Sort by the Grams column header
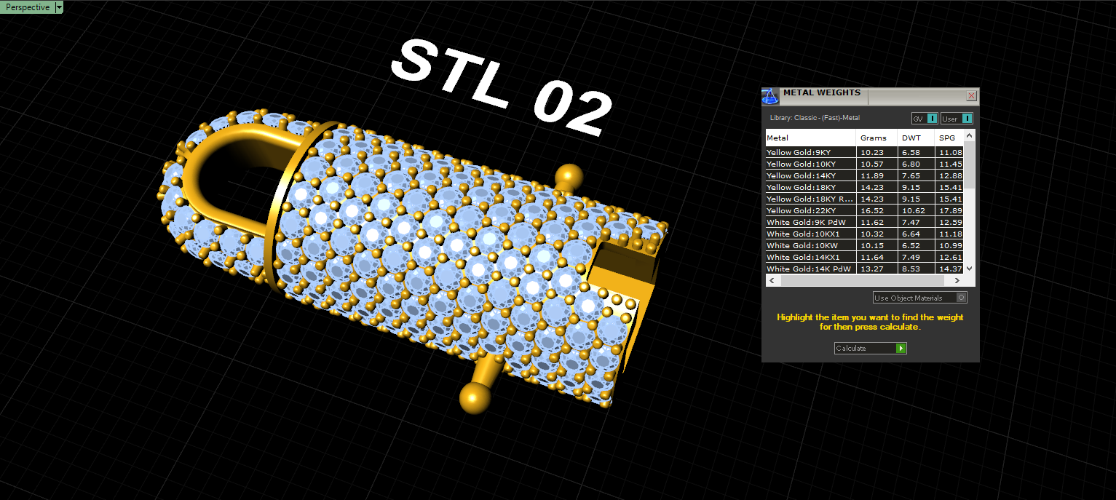The image size is (1116, 500). [877, 138]
